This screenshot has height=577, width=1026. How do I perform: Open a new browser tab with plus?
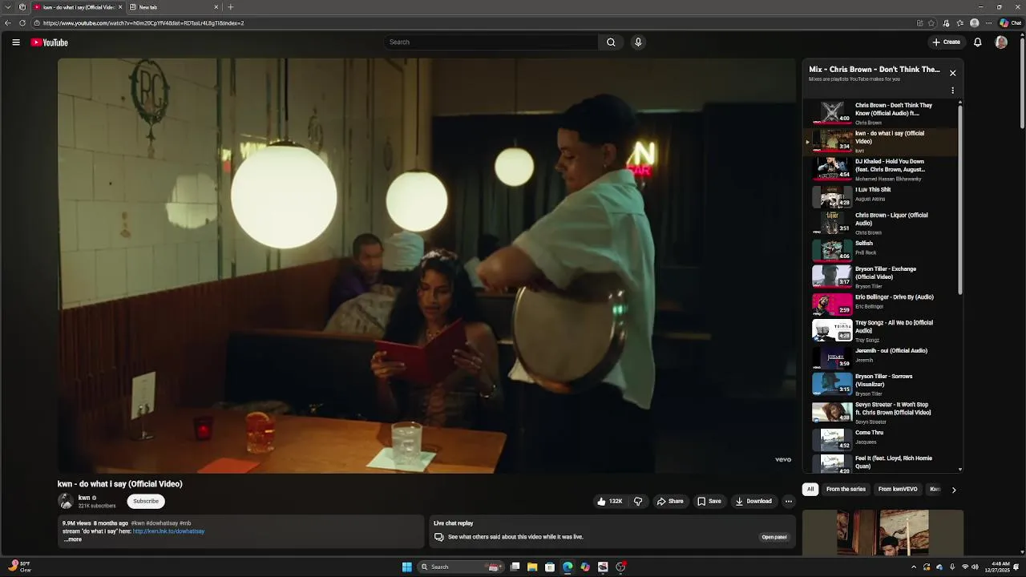click(231, 7)
